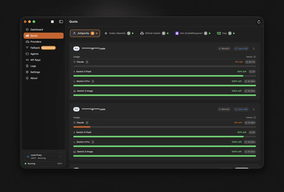
Task: Click first account Gemini 3 Flash label
Action: (84, 72)
